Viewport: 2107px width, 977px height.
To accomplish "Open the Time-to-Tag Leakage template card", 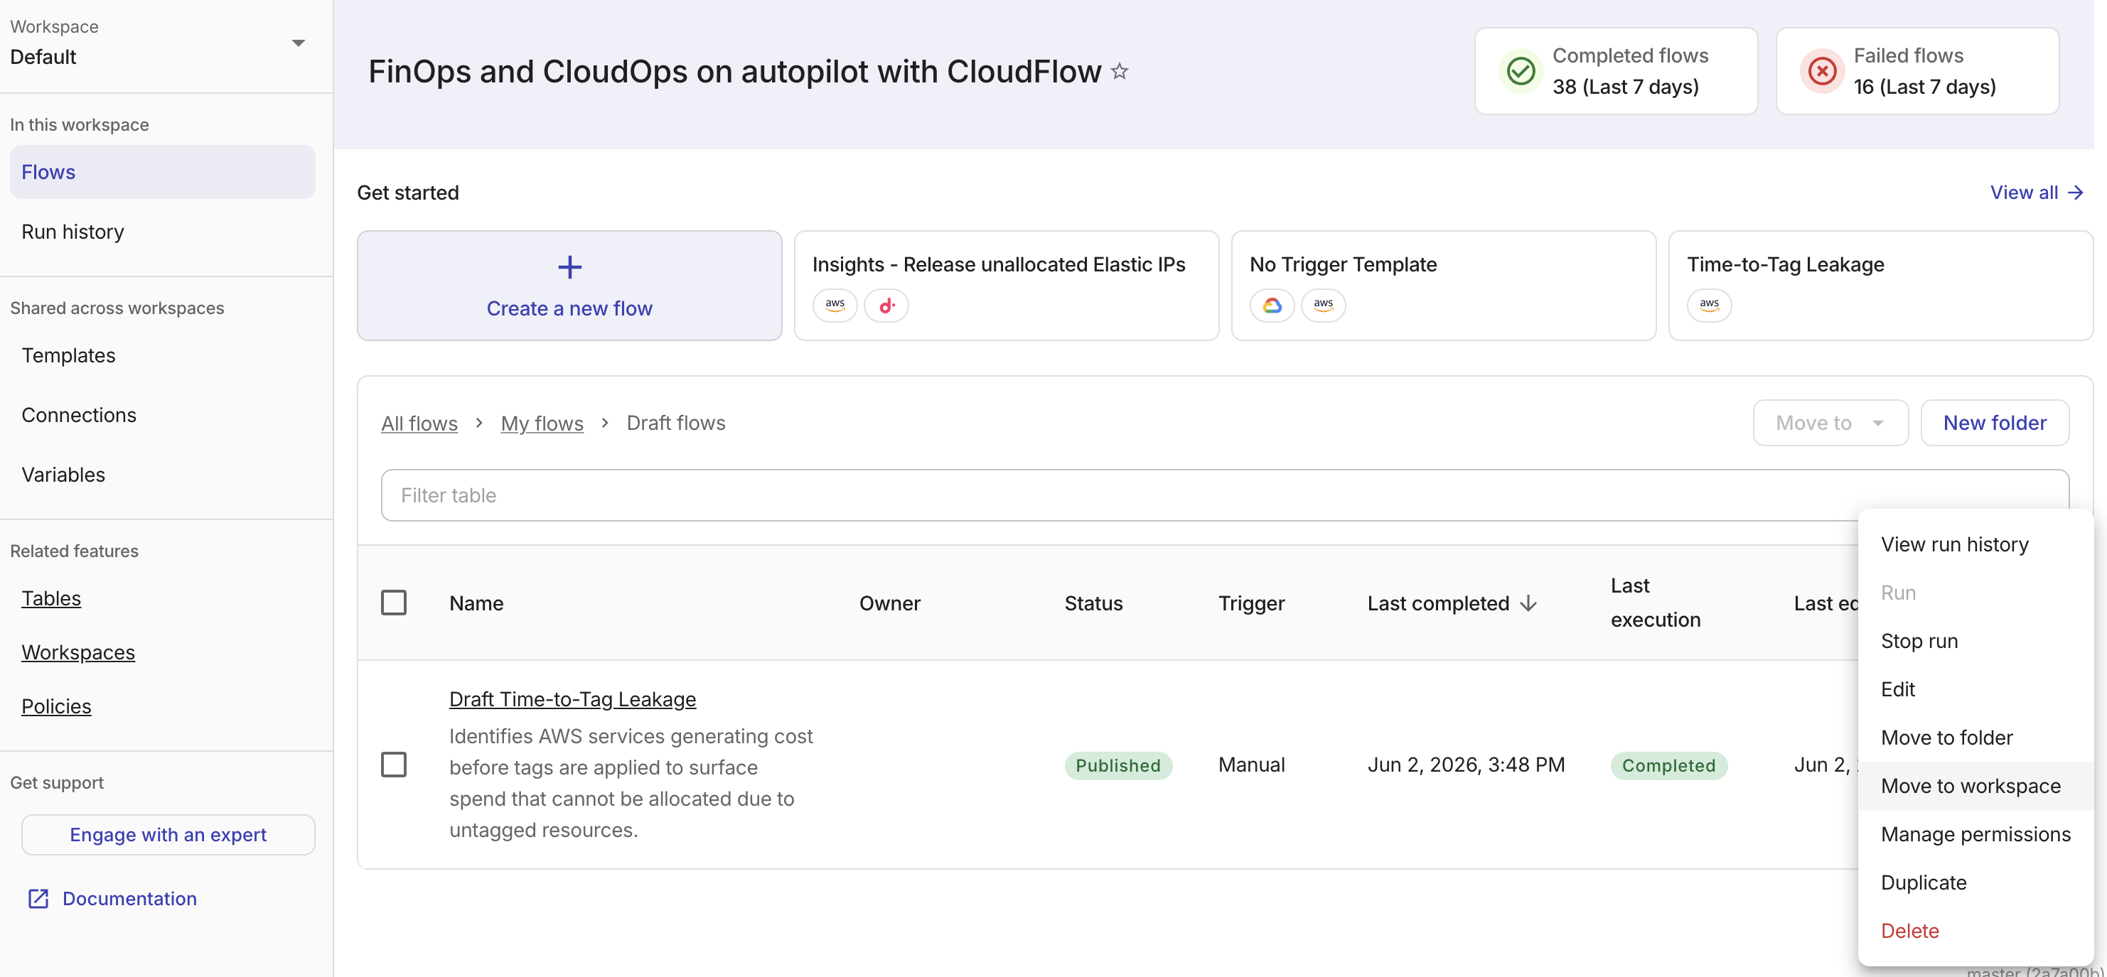I will coord(1880,286).
